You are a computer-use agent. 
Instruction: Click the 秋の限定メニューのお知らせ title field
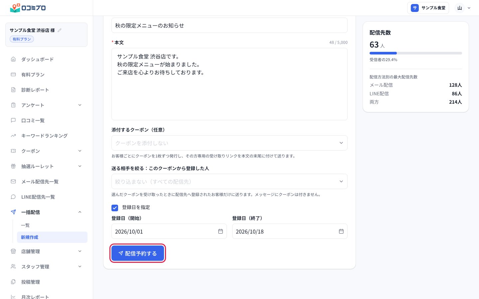[x=230, y=25]
